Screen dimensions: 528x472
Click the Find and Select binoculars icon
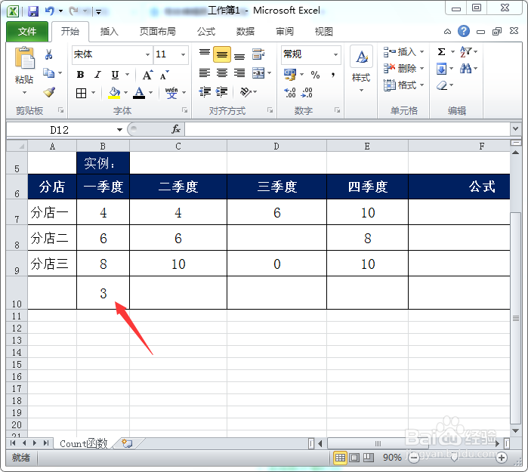(x=466, y=69)
